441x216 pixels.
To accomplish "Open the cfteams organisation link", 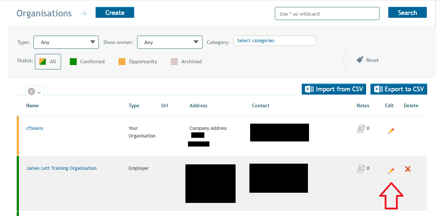I will pos(35,128).
